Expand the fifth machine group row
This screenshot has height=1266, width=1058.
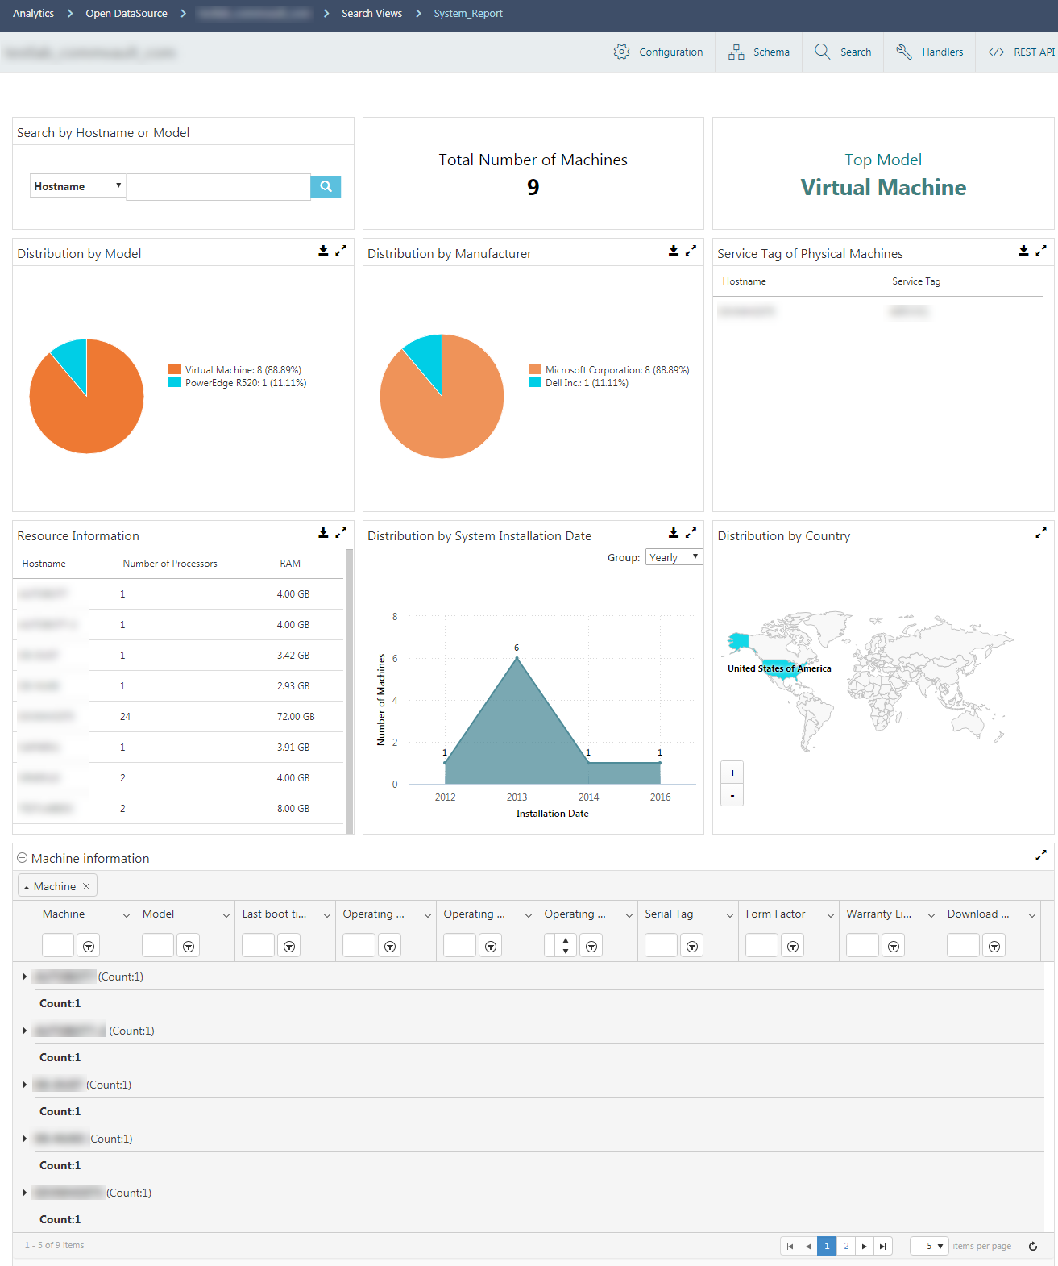[x=25, y=1193]
